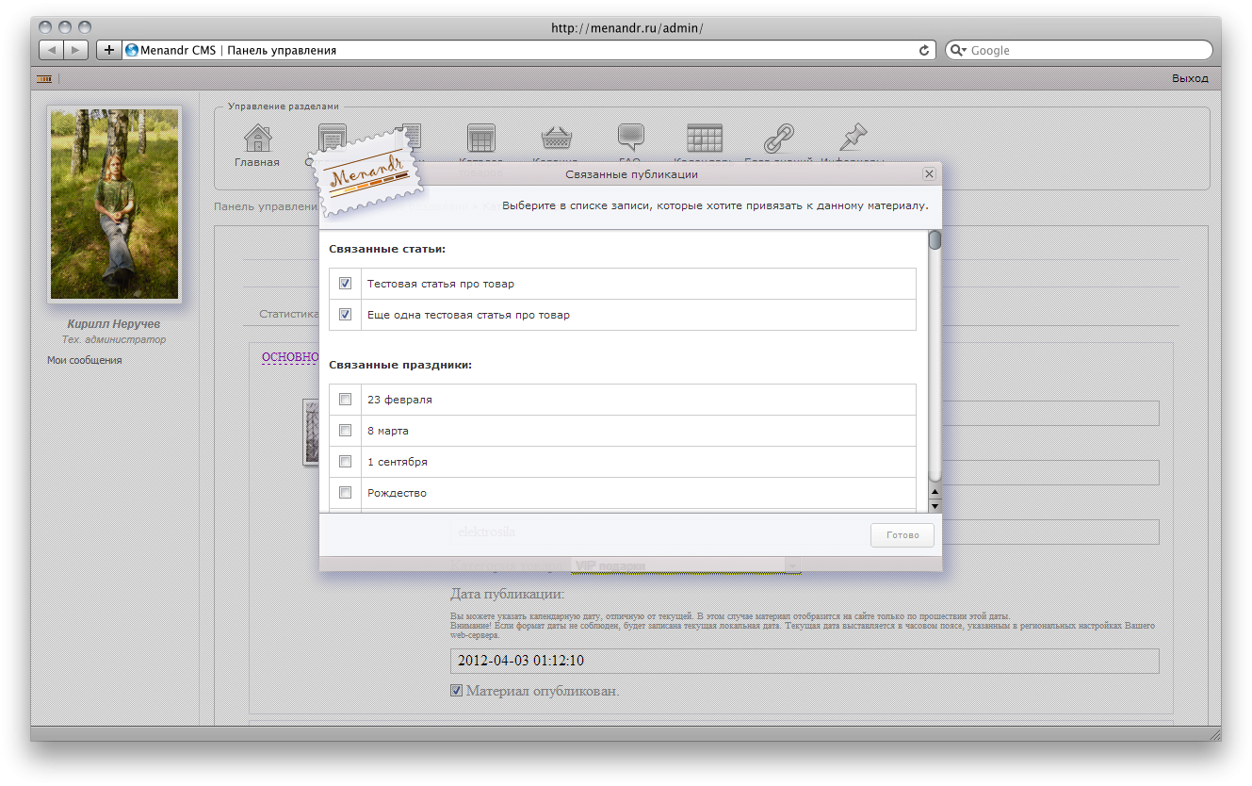Open the FAQ section icon
The width and height of the screenshot is (1252, 786).
[x=629, y=139]
